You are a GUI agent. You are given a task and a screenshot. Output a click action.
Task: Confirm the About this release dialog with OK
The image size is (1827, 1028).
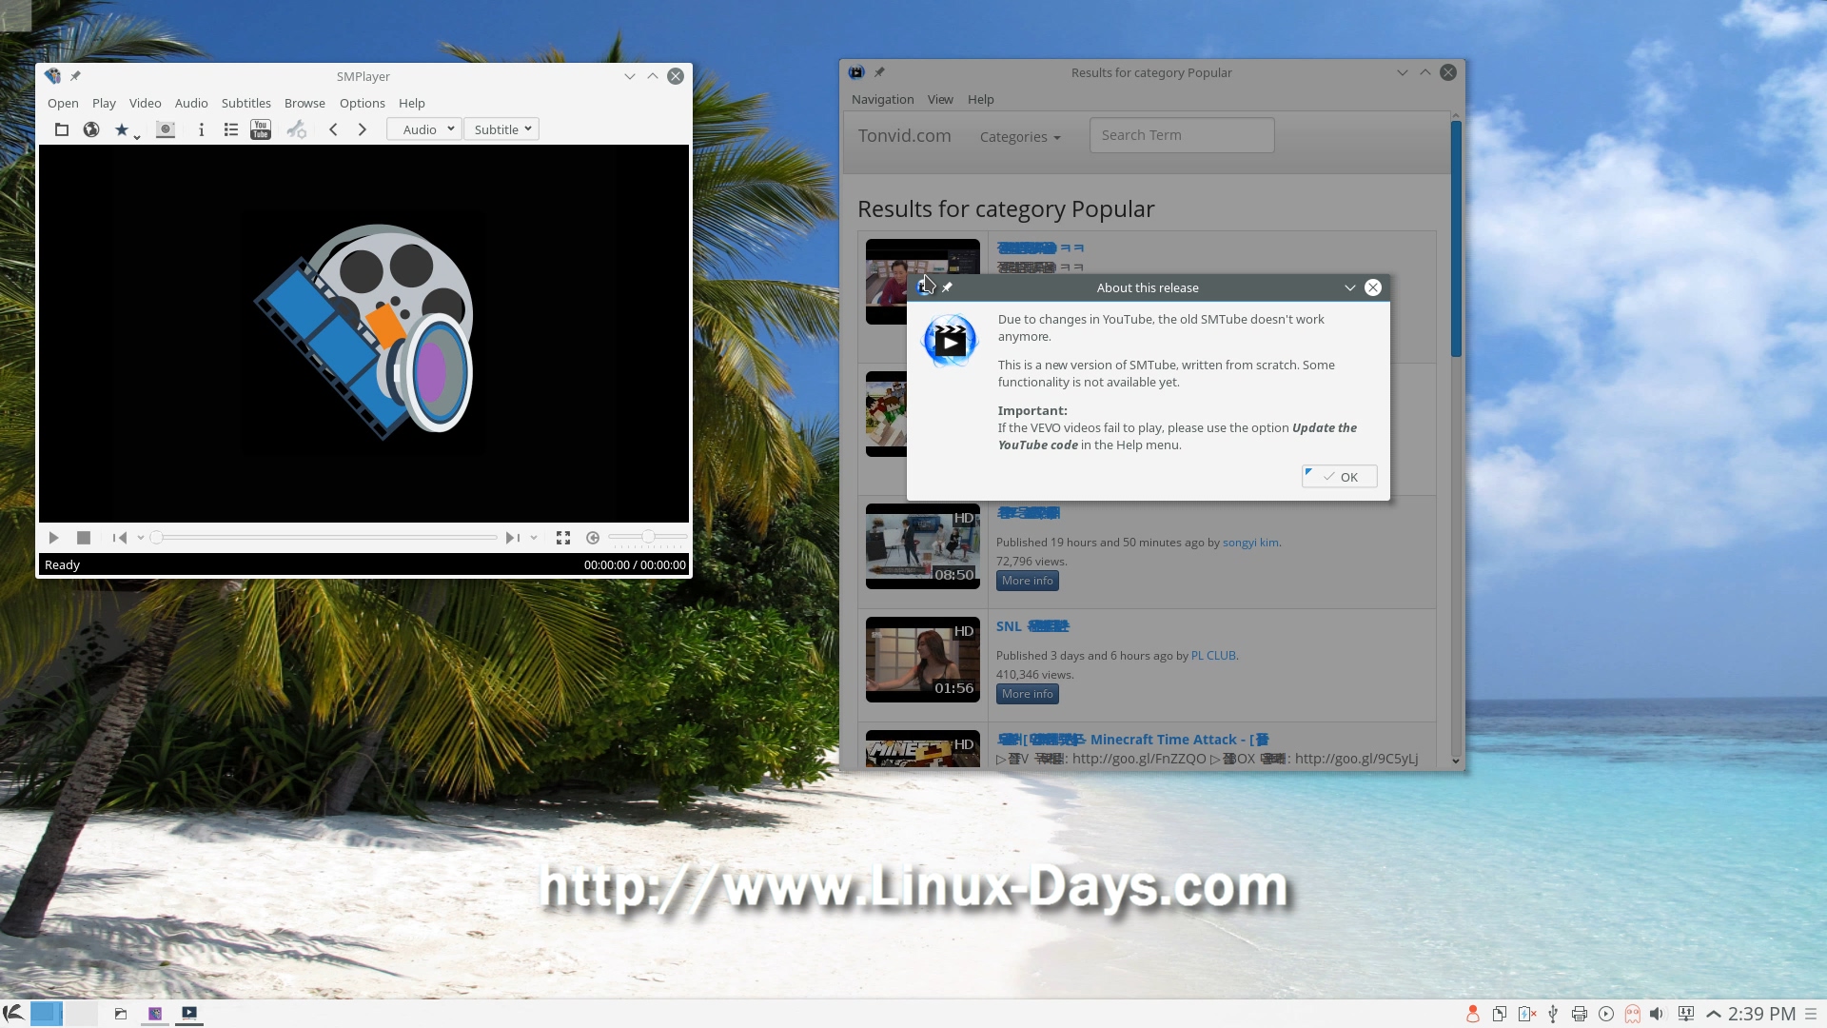[1339, 477]
